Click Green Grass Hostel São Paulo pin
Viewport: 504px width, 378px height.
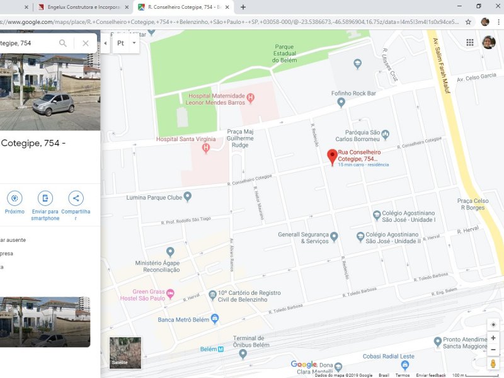170,294
